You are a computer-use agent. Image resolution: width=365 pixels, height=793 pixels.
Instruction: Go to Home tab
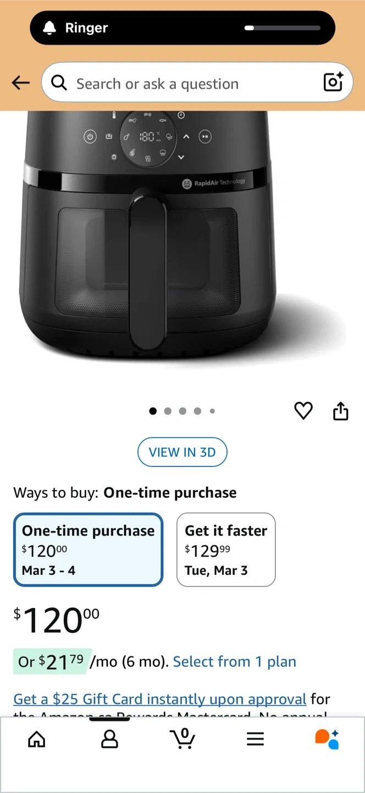[37, 739]
